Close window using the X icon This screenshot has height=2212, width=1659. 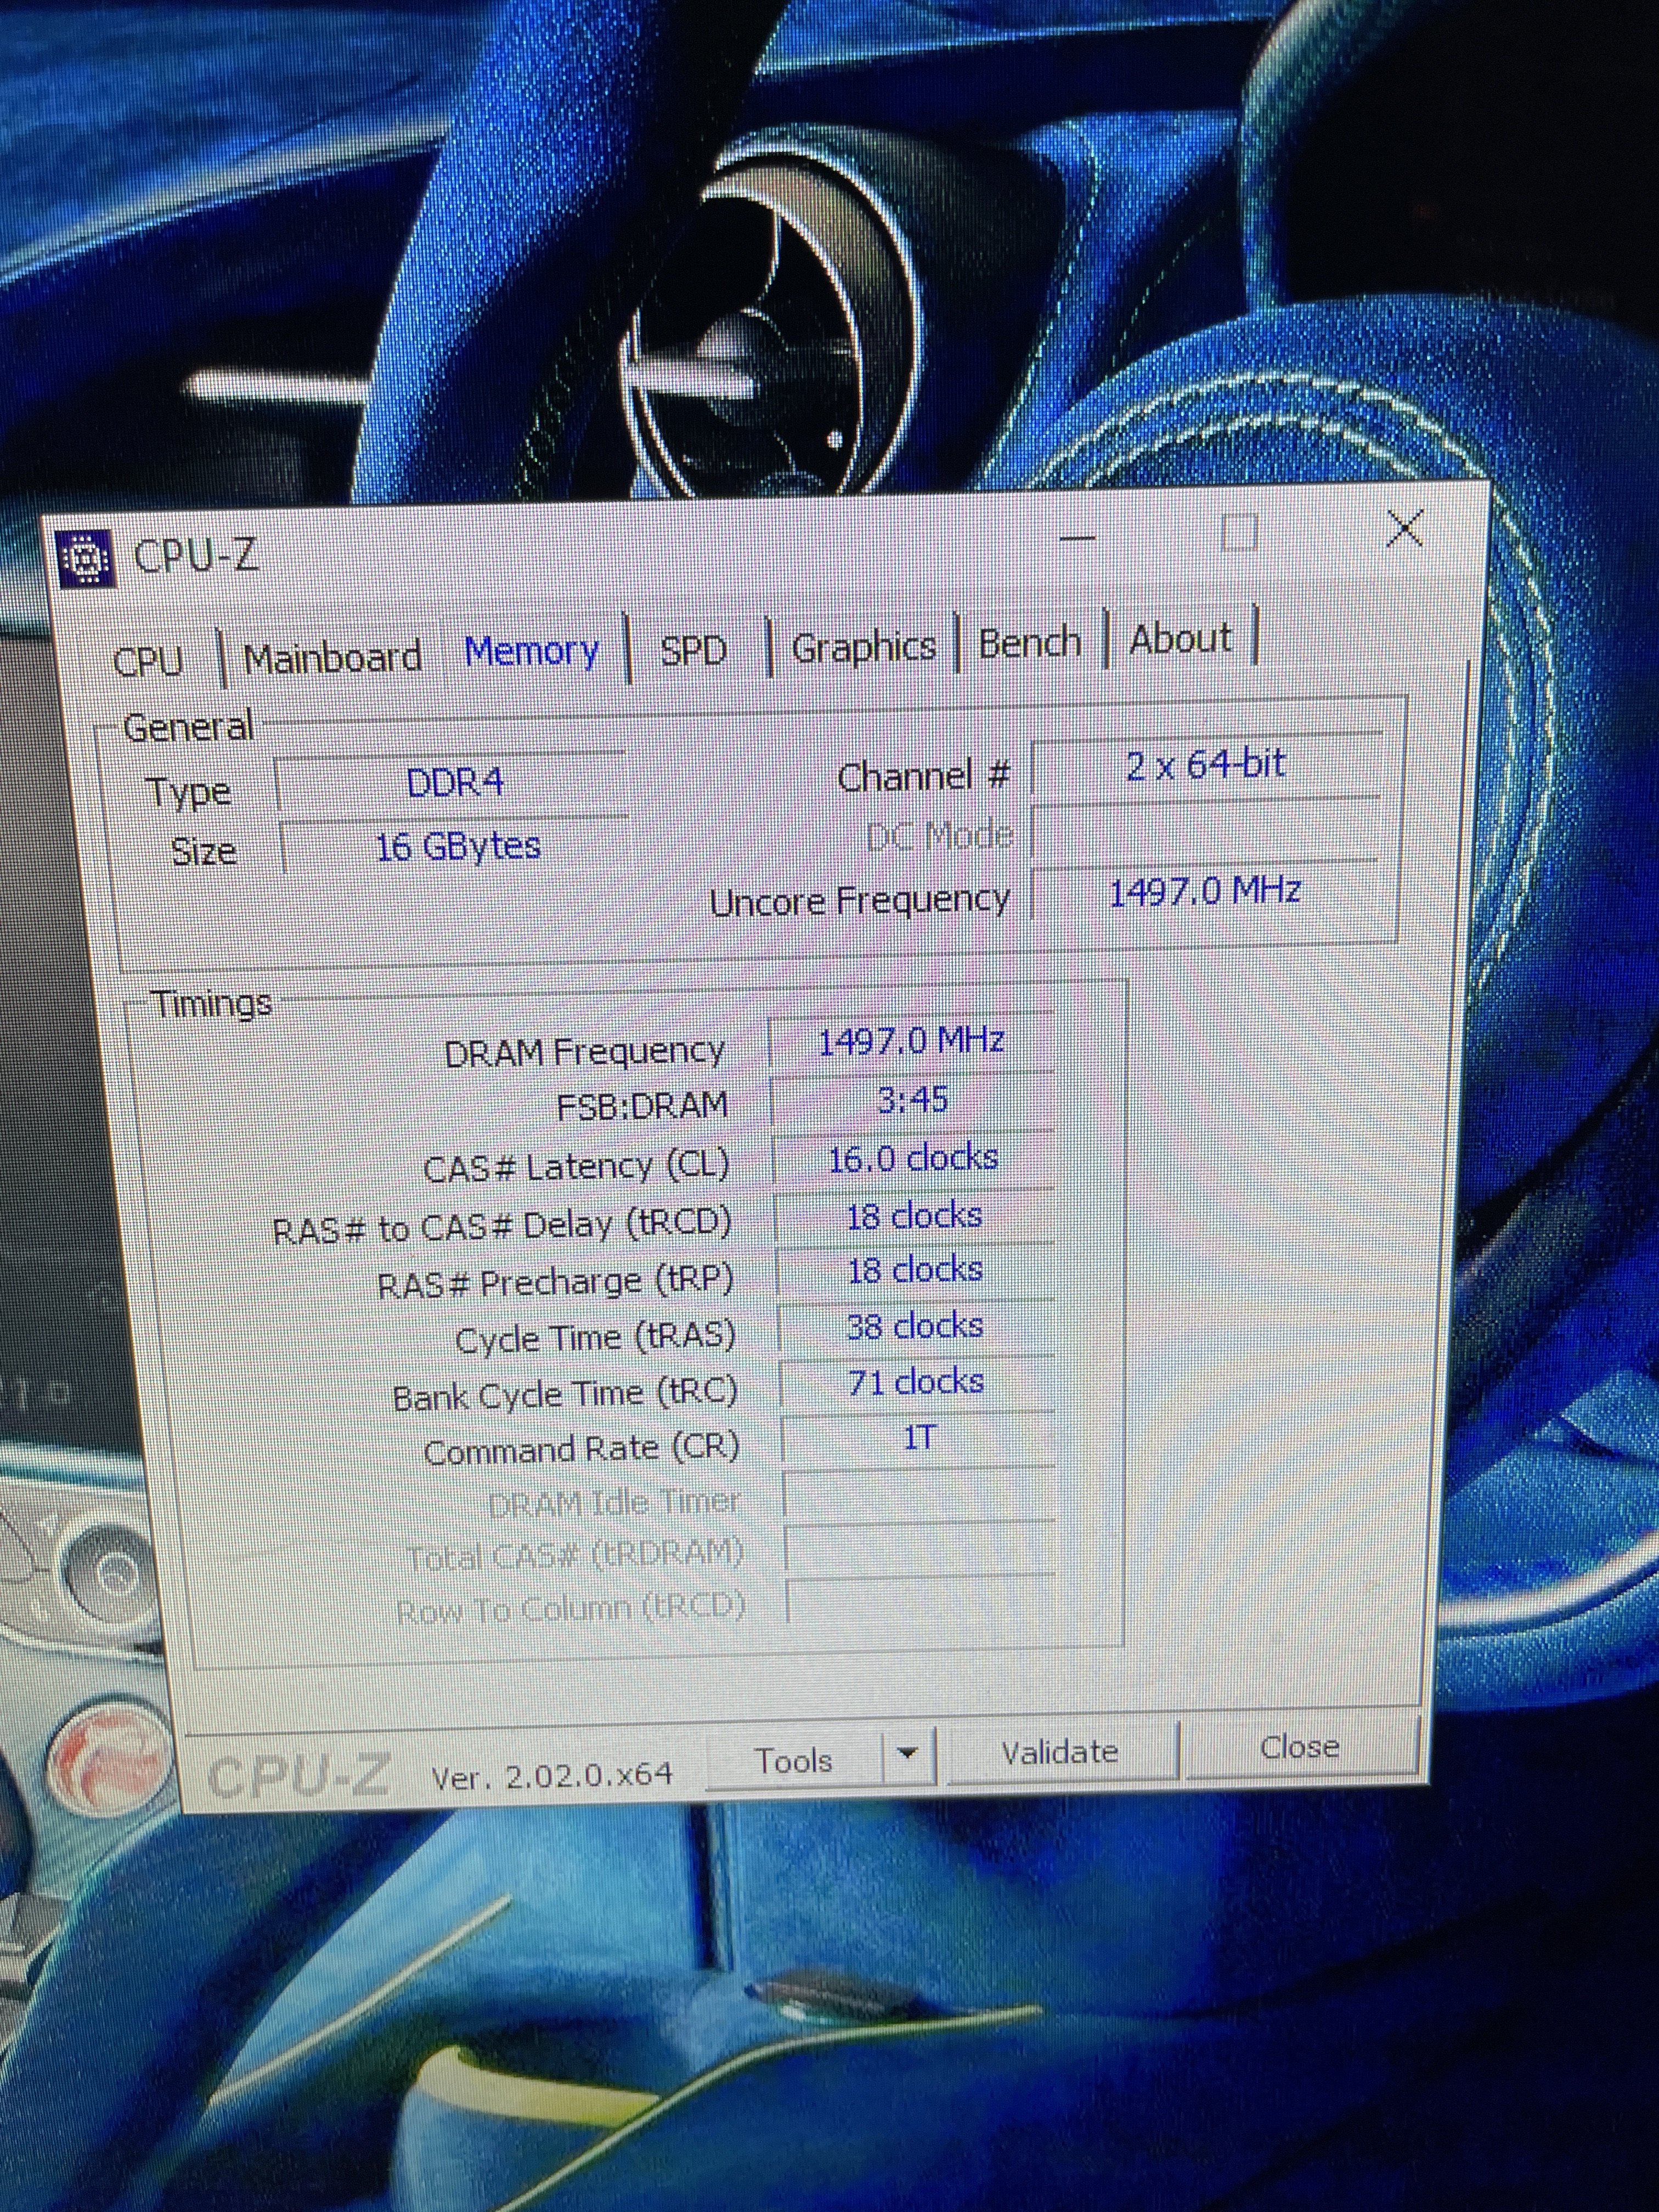click(1405, 528)
